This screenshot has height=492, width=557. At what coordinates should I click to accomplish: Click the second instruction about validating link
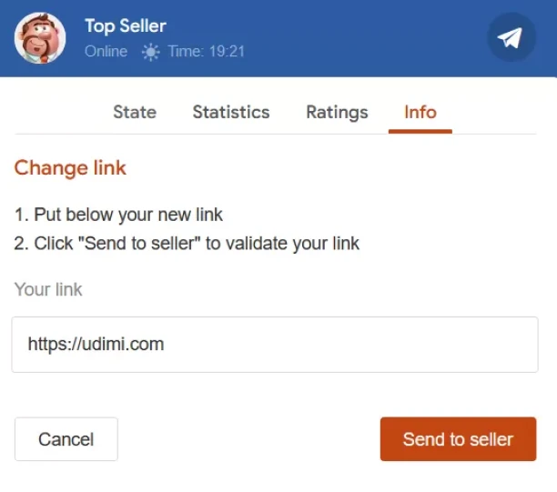pos(187,244)
